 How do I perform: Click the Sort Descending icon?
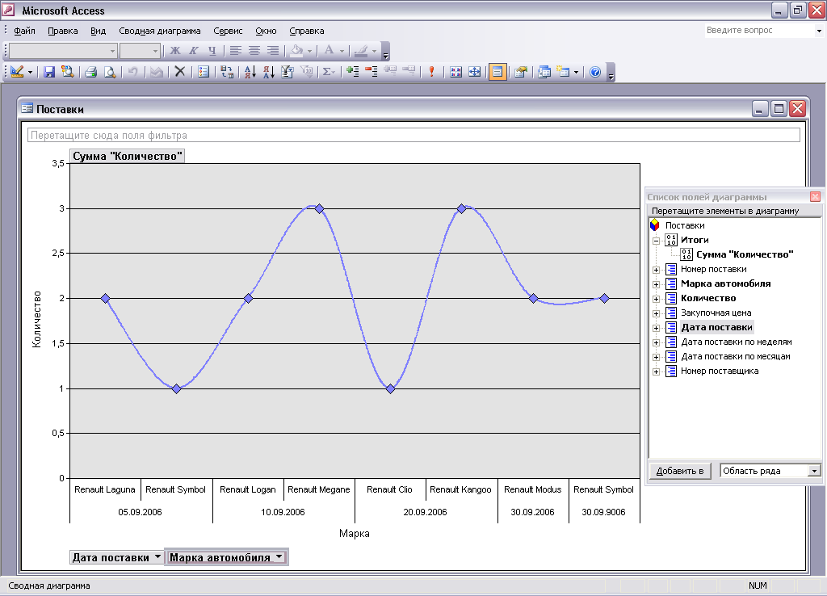[x=268, y=72]
